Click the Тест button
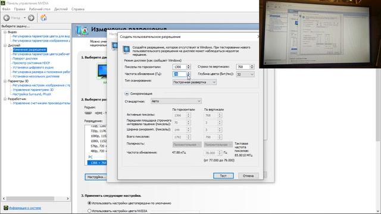This screenshot has width=381, height=214. pos(223,176)
